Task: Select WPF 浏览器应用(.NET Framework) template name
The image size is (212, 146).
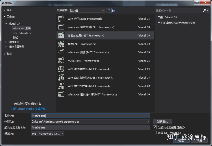Action: pyautogui.click(x=89, y=69)
